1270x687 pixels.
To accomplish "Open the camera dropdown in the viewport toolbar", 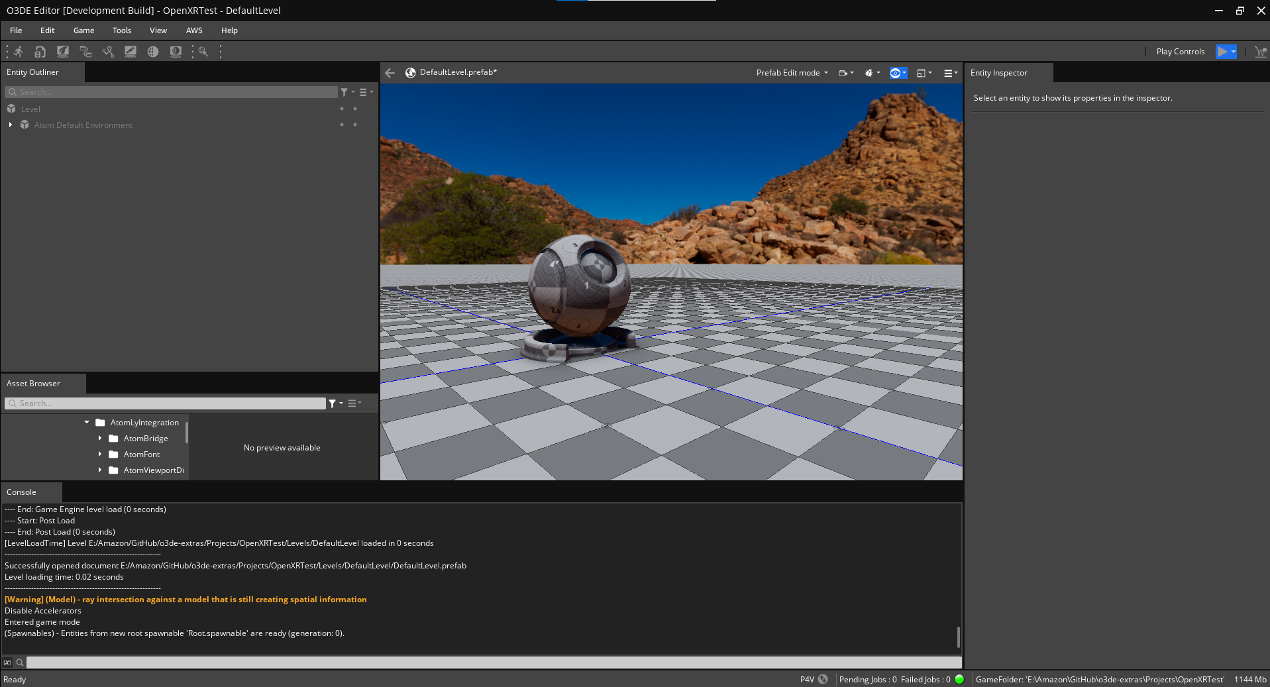I will point(845,73).
